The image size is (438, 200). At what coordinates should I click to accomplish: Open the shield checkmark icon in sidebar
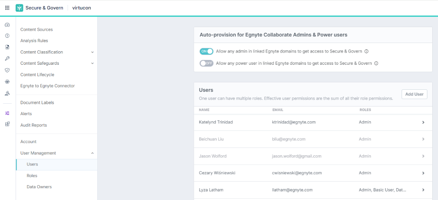point(7,70)
